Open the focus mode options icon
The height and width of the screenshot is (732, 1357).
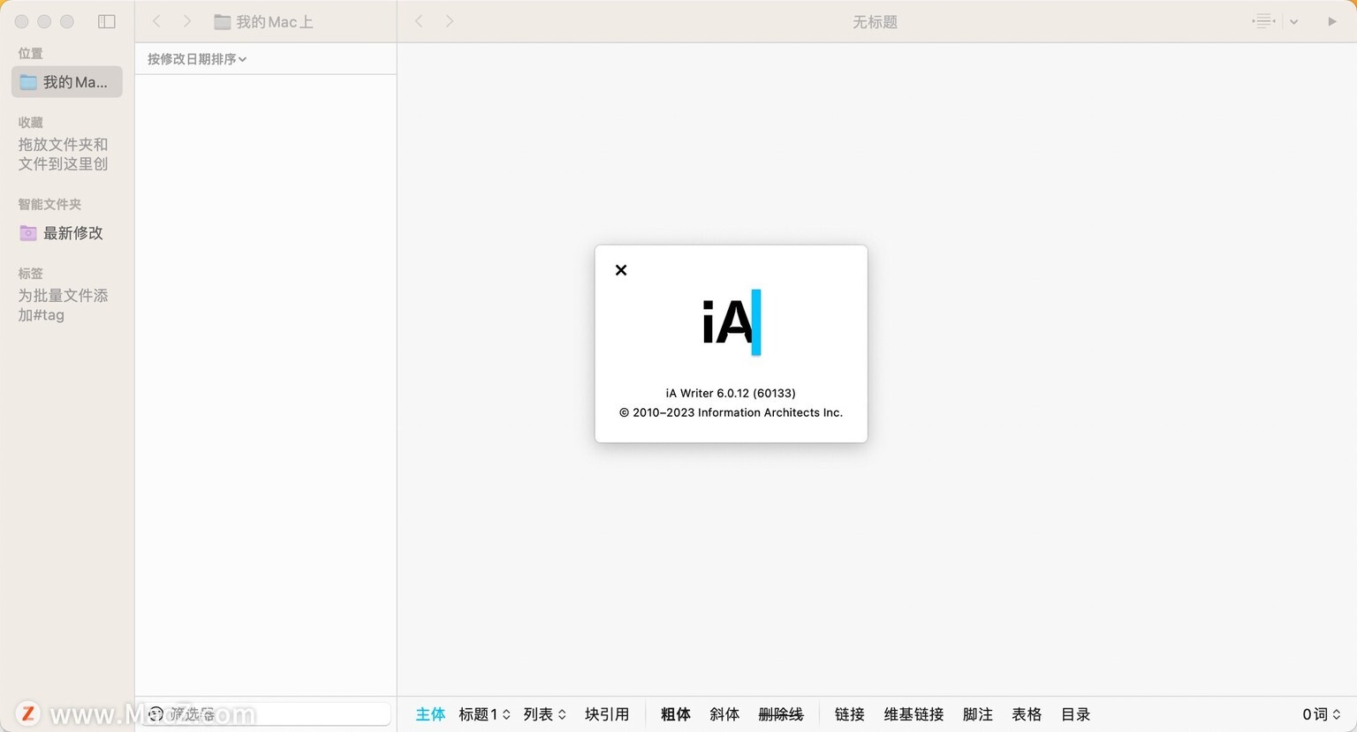[1264, 21]
